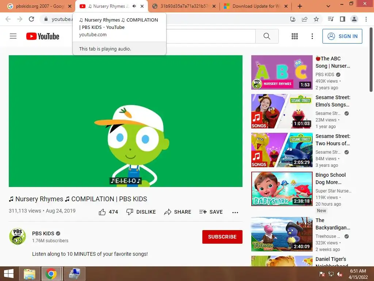Open Bingo School Dog More title

tap(331, 179)
